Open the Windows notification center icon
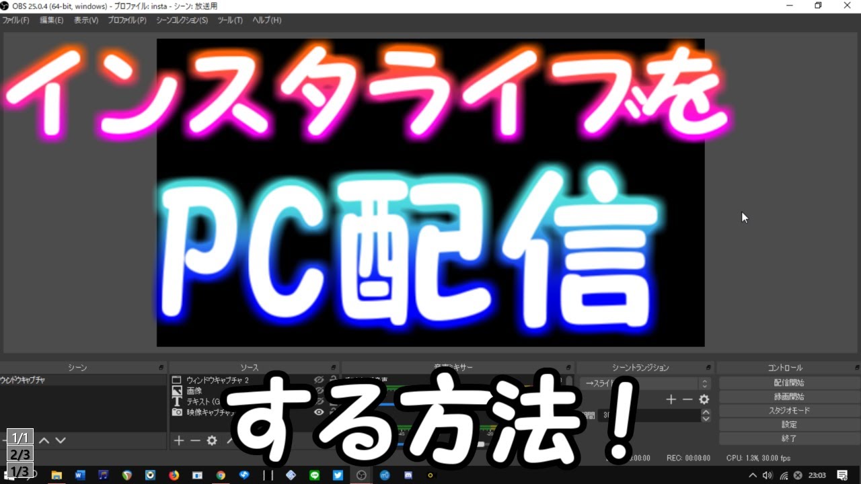The height and width of the screenshot is (484, 861). click(x=842, y=475)
